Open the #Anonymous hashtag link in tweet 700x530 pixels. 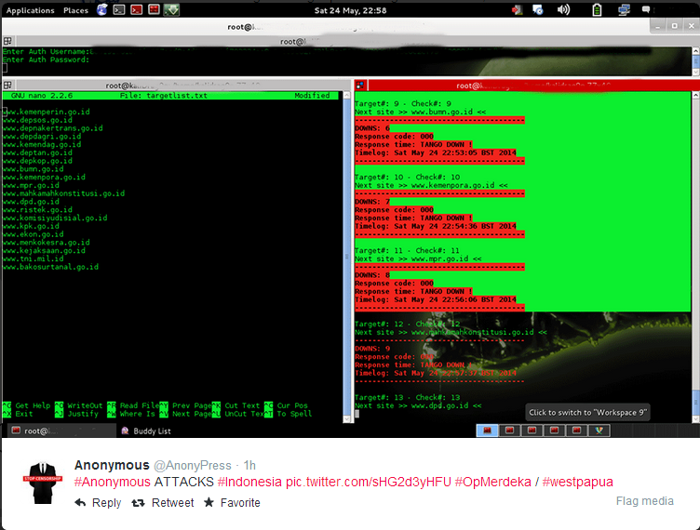click(x=113, y=482)
